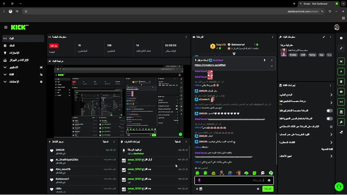
Task: Bookmark the page with star icon
Action: click(26, 11)
